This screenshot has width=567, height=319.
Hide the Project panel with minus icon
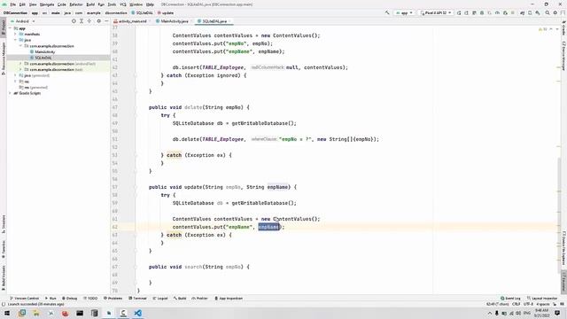pyautogui.click(x=106, y=21)
